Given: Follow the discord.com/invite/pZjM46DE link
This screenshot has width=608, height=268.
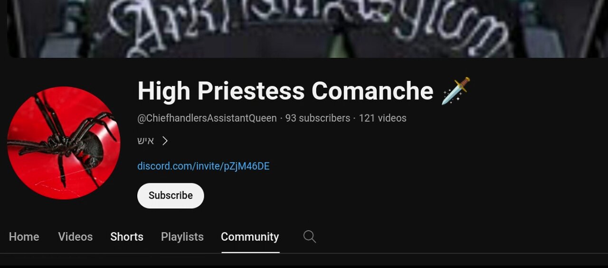Looking at the screenshot, I should coord(203,166).
